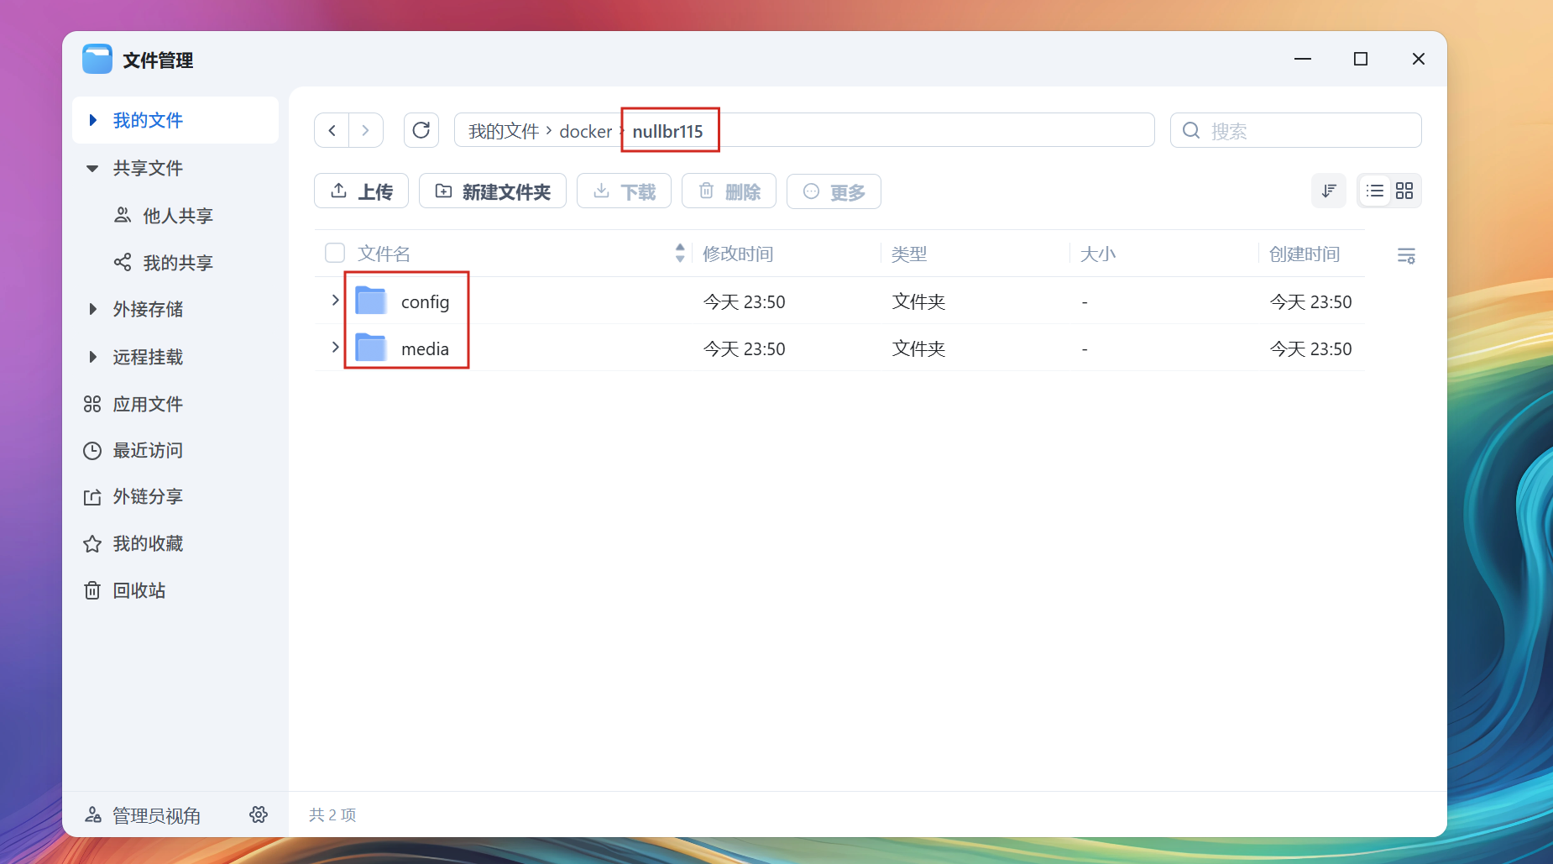Collapse the 共享文件 sidebar section
Screen dimensions: 1553x864
click(92, 168)
